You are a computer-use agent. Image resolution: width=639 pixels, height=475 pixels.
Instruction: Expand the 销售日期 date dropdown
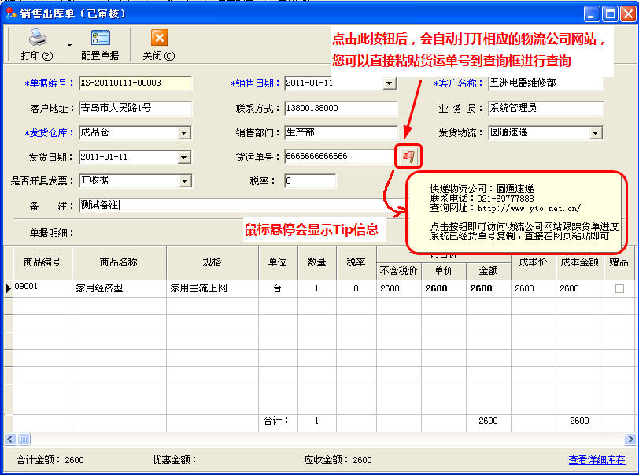(x=389, y=83)
